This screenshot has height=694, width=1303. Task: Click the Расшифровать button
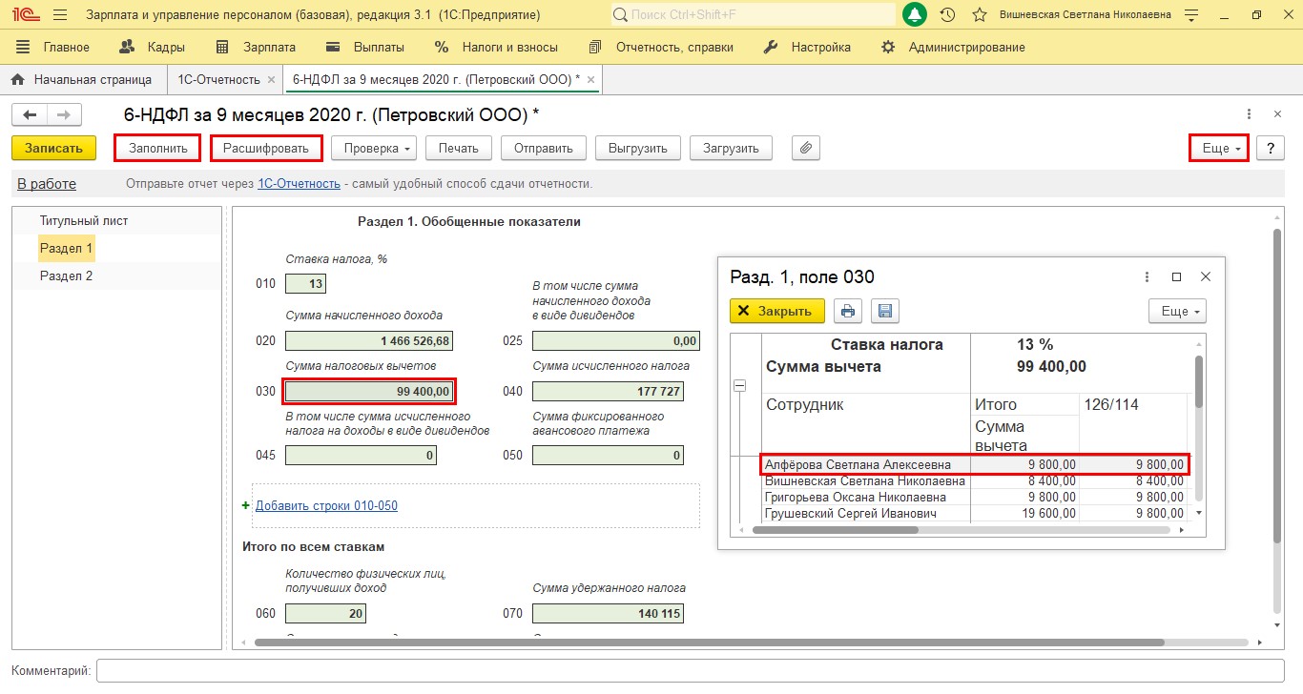click(266, 148)
